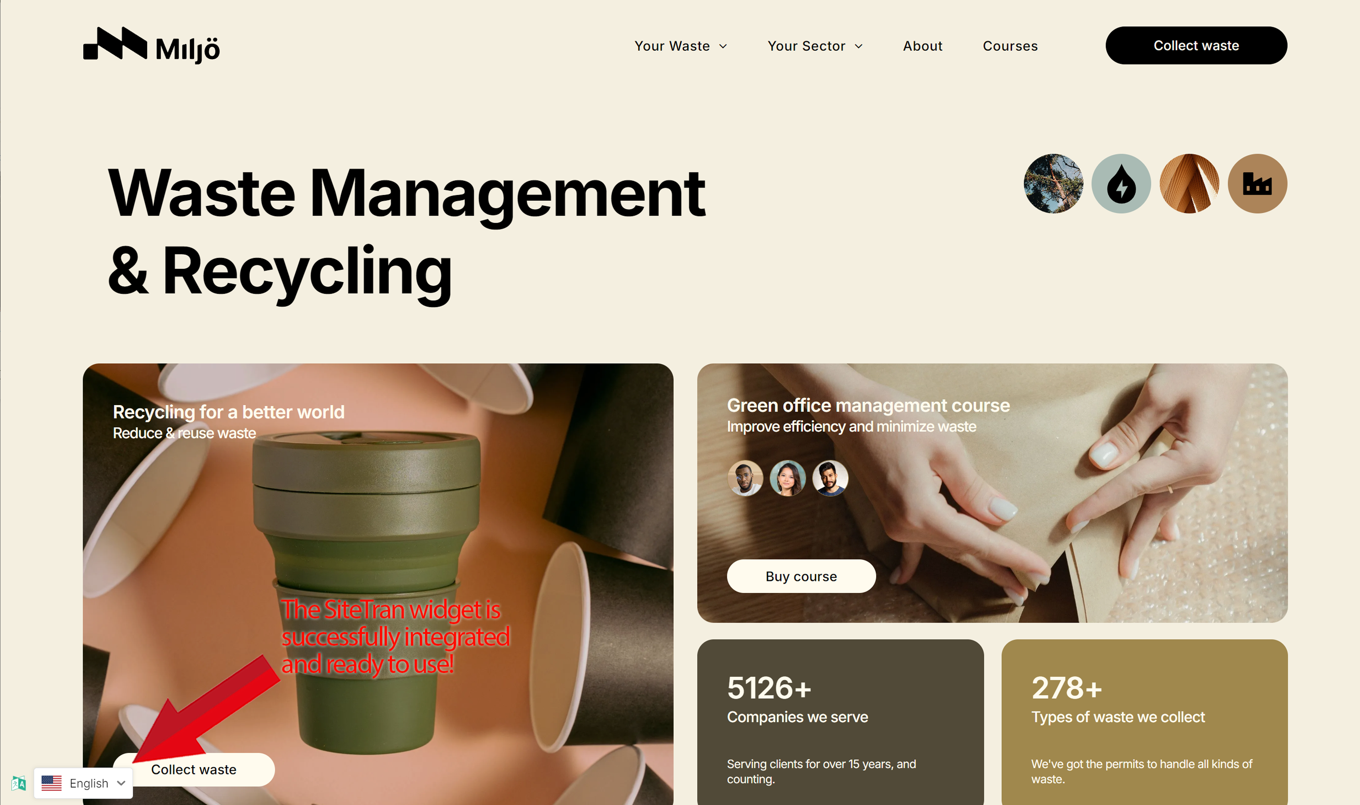Click the Buy course button

800,575
